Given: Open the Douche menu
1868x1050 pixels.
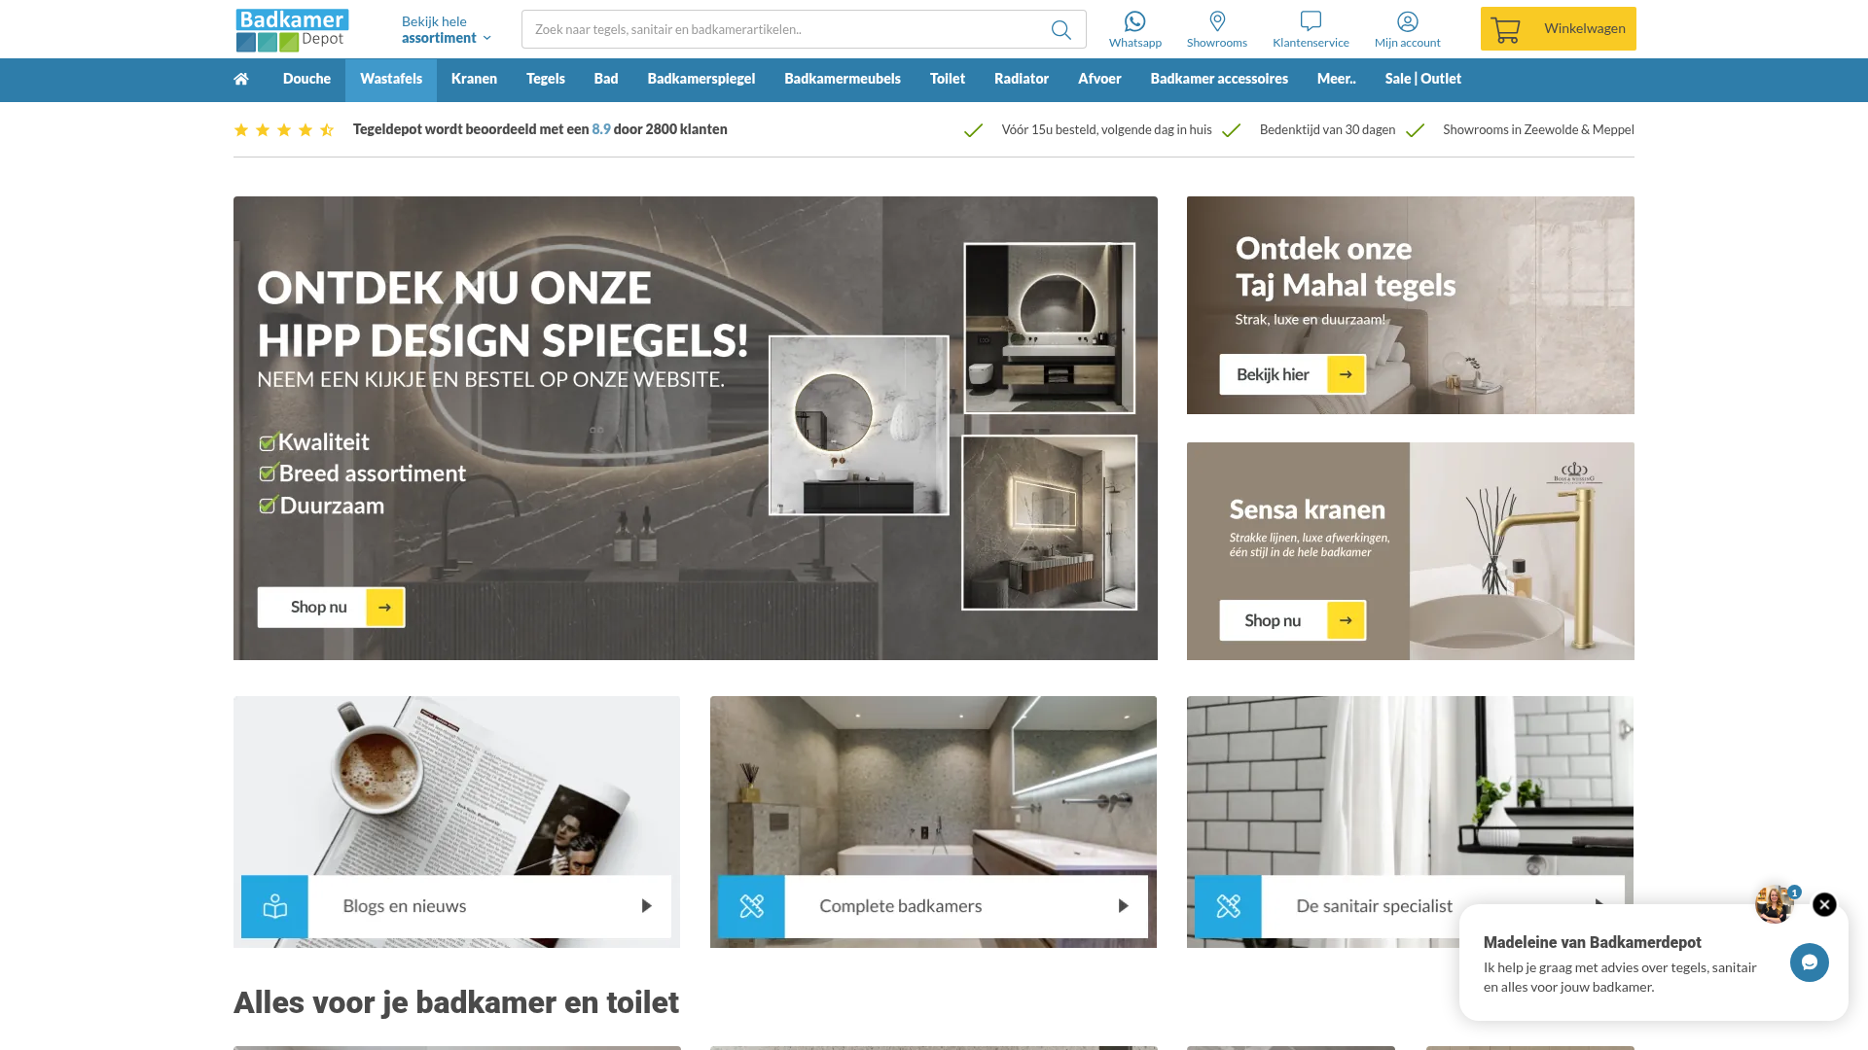Looking at the screenshot, I should pyautogui.click(x=306, y=79).
